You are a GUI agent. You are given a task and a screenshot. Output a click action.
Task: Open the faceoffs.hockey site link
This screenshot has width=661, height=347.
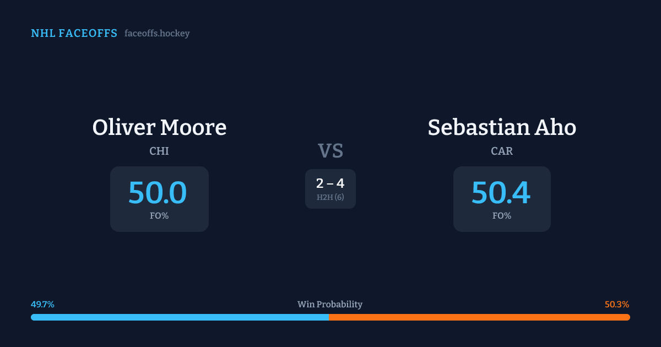point(157,34)
